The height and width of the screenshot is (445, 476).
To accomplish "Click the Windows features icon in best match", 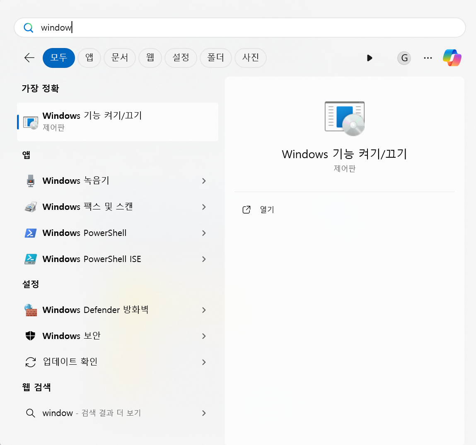I will (x=31, y=123).
